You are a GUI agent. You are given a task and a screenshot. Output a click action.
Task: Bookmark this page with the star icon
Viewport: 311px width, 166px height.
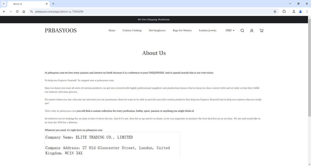275,12
